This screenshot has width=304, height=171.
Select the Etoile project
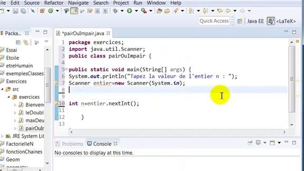12,58
